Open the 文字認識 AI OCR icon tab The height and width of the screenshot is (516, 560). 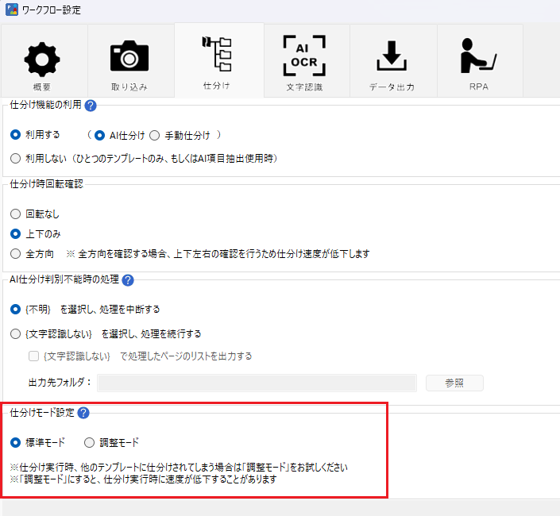[x=307, y=60]
